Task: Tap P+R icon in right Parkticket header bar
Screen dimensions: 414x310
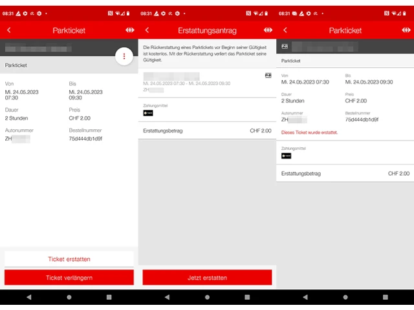Action: click(285, 46)
